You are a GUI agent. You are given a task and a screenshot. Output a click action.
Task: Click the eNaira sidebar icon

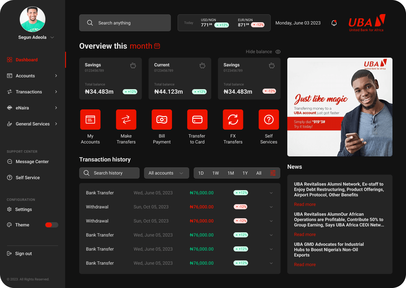pos(10,108)
